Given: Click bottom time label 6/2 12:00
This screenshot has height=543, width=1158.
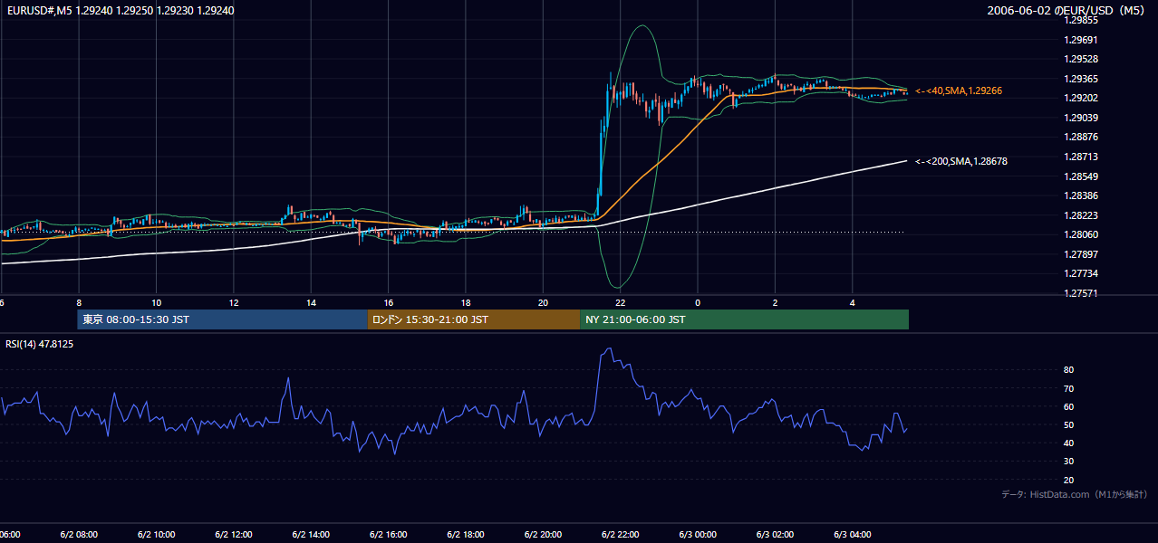Looking at the screenshot, I should point(234,535).
